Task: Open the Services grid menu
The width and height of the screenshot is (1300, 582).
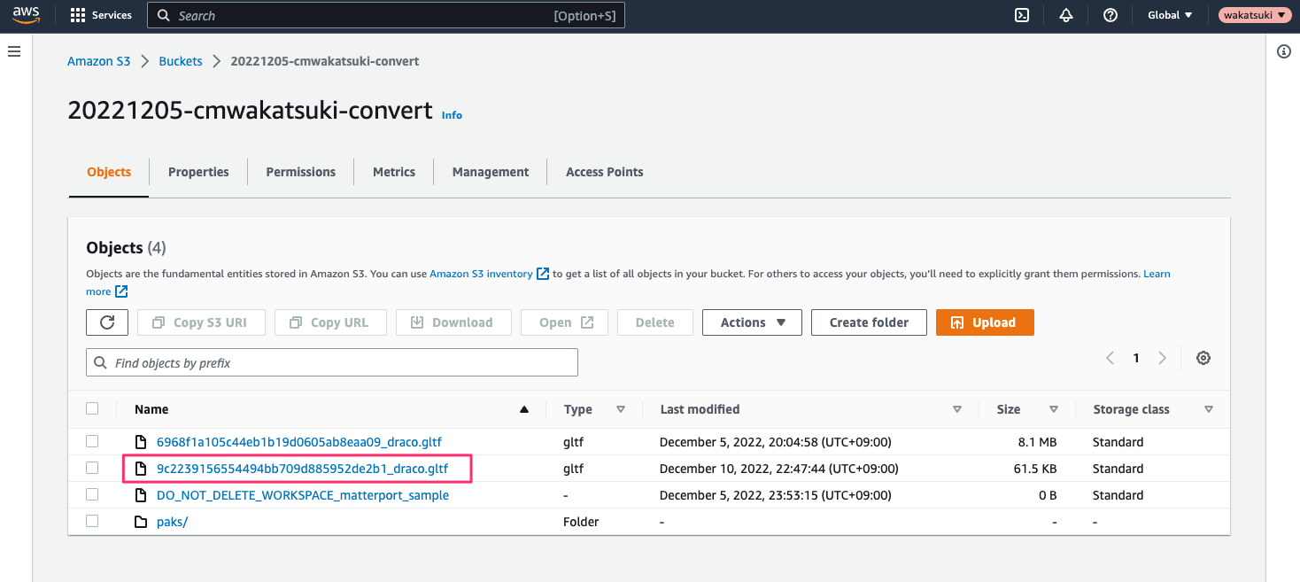Action: pyautogui.click(x=101, y=15)
